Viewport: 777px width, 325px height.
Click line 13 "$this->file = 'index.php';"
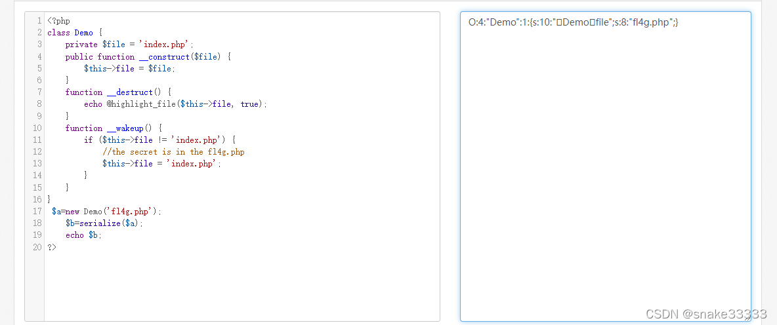[x=161, y=164]
